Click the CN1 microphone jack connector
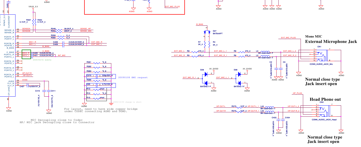This screenshot has width=361, height=147. [322, 55]
